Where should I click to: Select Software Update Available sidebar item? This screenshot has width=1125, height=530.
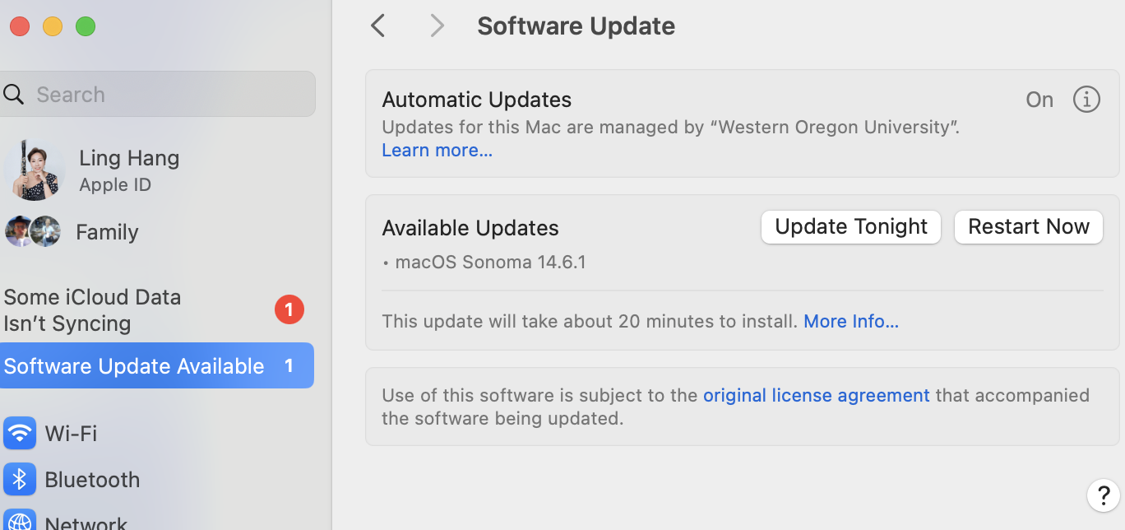click(x=157, y=365)
